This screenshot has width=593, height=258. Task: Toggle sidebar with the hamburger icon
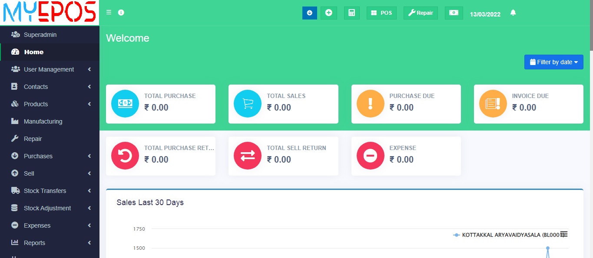click(x=109, y=13)
